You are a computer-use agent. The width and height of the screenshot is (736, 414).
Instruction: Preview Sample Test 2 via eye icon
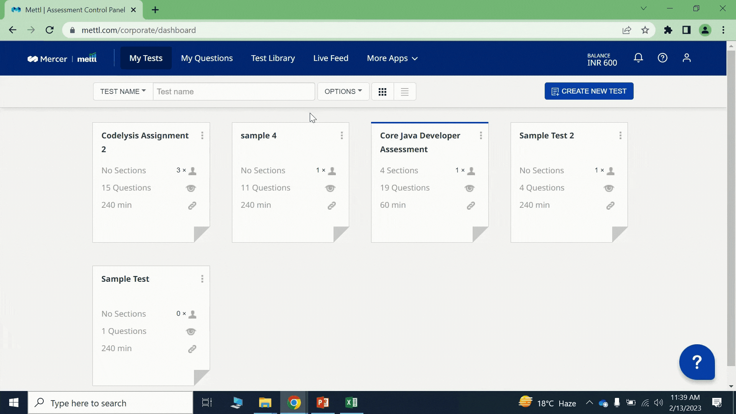pos(609,188)
